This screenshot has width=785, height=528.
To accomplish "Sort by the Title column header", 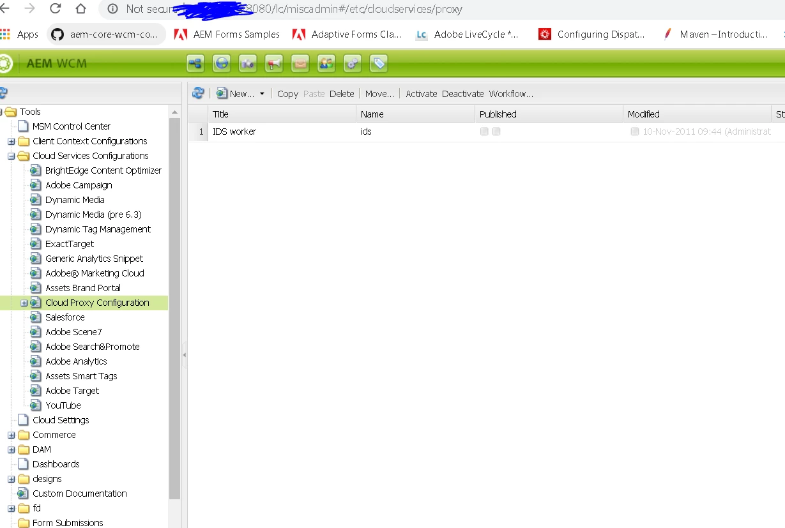I will coord(282,114).
